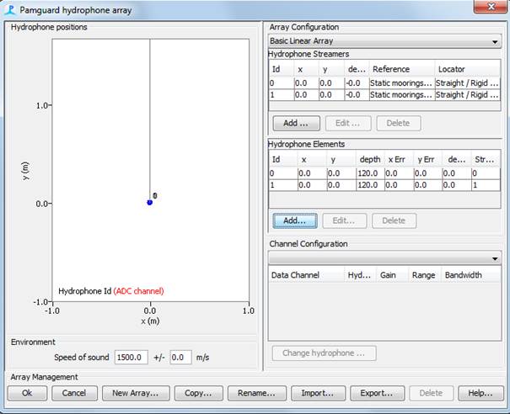Click the Speed of sound 1500.0 field
Viewport: 510px width, 414px height.
(131, 358)
